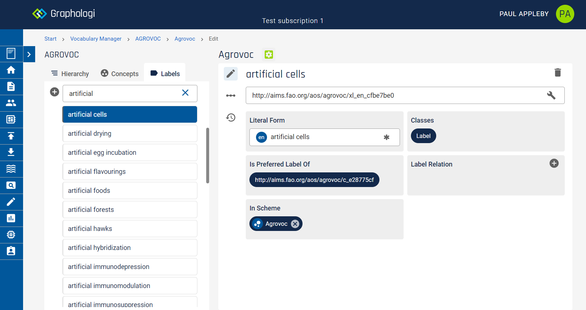
Task: Open Vocabulary Manager breadcrumb link
Action: point(96,39)
